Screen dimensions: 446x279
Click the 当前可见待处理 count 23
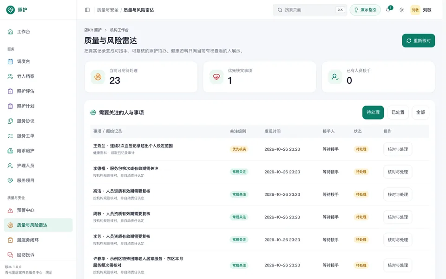(x=115, y=80)
